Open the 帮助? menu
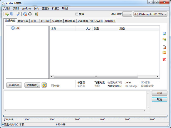This screenshot has width=171, height=128. pyautogui.click(x=65, y=8)
